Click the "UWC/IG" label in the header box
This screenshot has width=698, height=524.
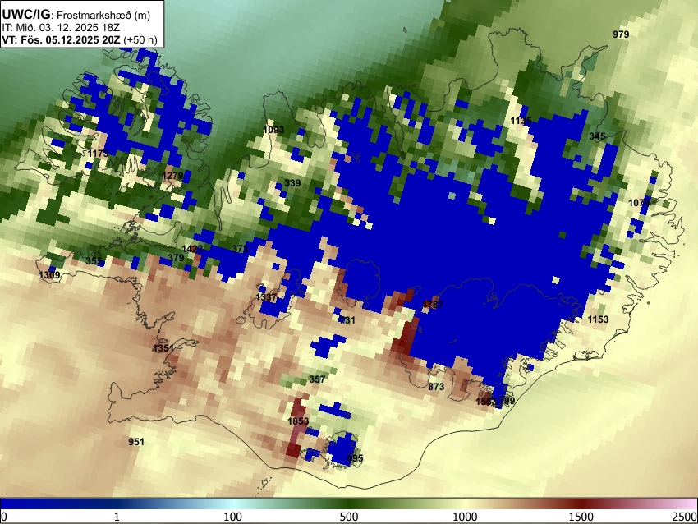tap(25, 14)
